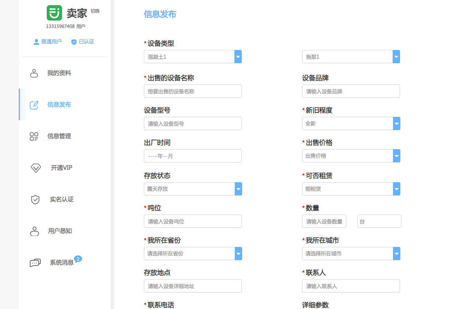Screen dimensions: 453x309
Task: Click the 切换 switch link
Action: pyautogui.click(x=95, y=11)
